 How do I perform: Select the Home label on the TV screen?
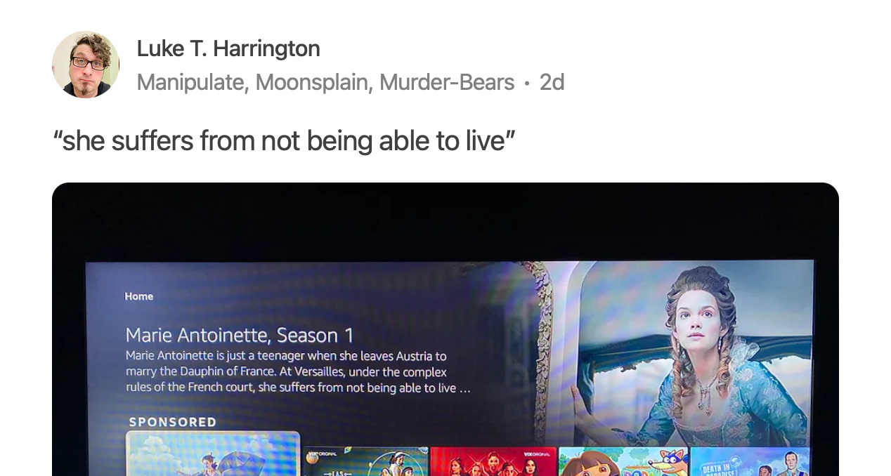(x=139, y=296)
